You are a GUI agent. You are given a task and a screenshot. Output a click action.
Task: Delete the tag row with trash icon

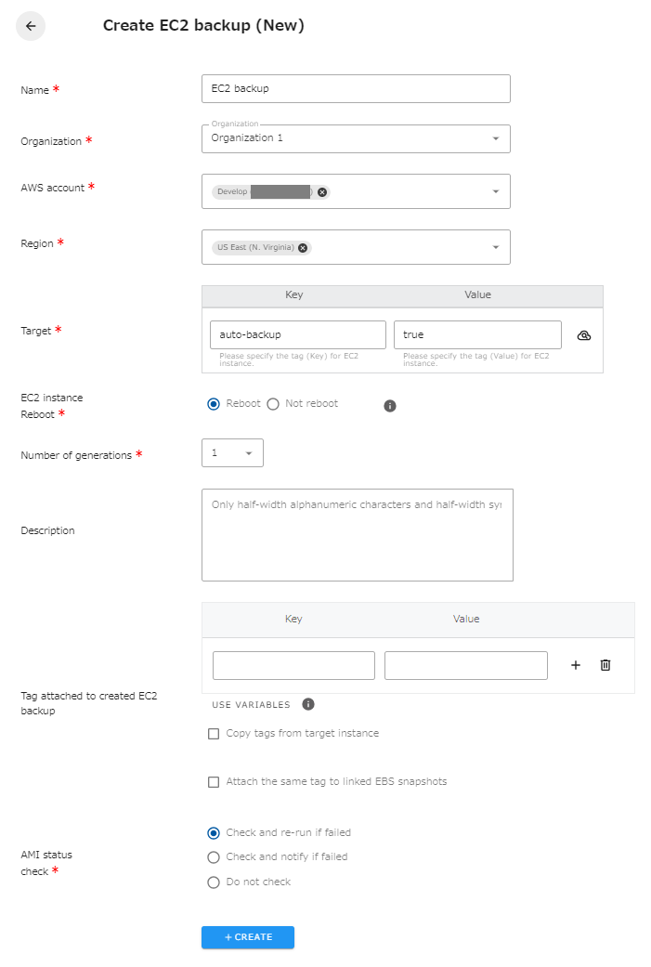[x=605, y=665]
